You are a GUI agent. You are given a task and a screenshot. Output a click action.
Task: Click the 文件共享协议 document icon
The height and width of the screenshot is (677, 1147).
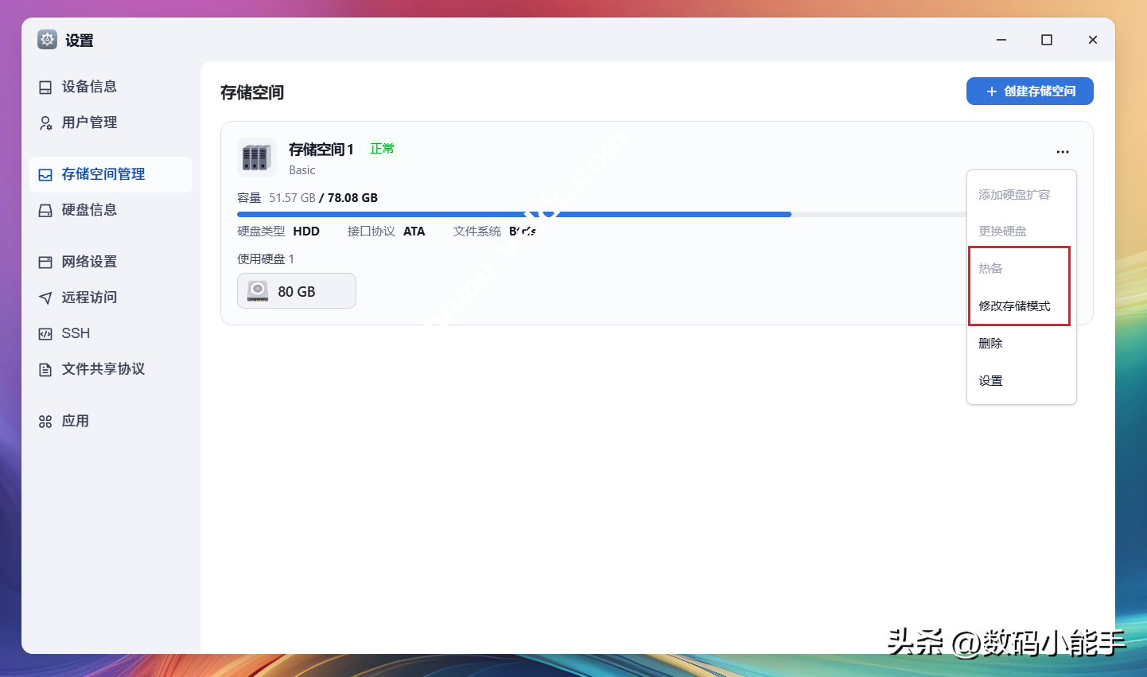[45, 370]
